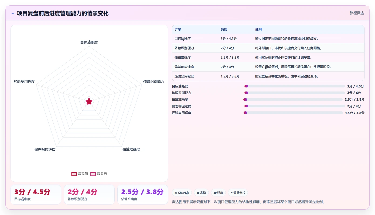
Task: Click the Chart.js chip
Action: pyautogui.click(x=182, y=193)
